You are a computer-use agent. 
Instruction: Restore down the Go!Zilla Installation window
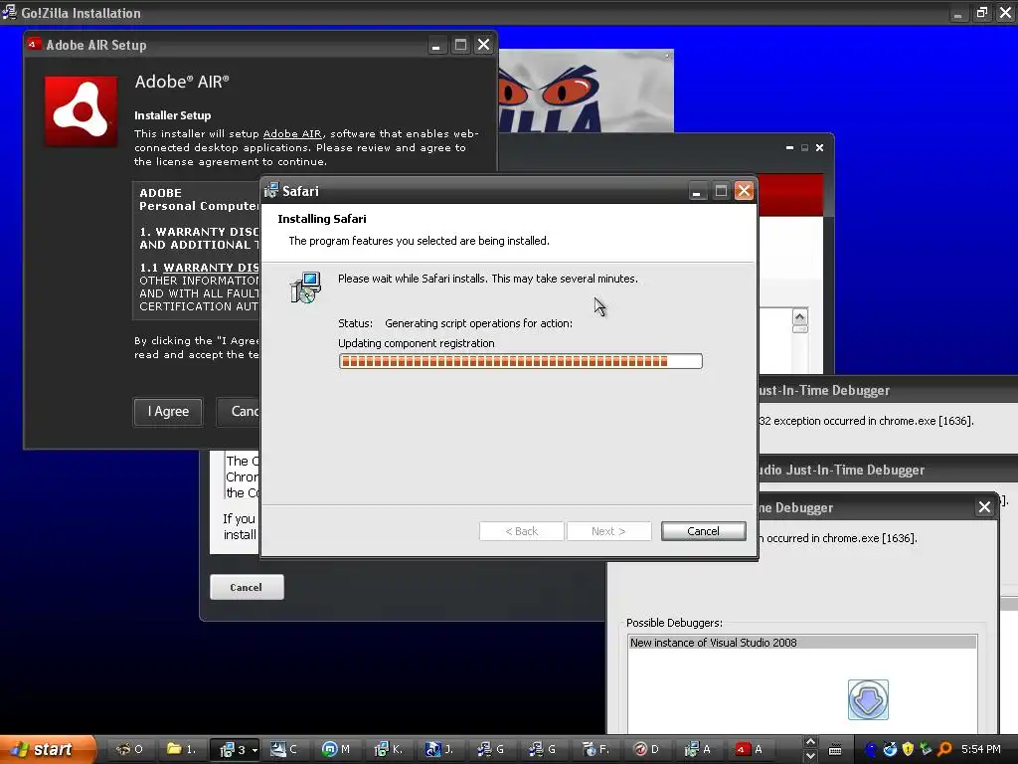981,12
